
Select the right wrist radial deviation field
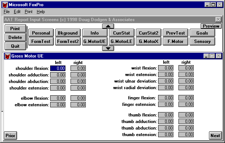(186, 88)
